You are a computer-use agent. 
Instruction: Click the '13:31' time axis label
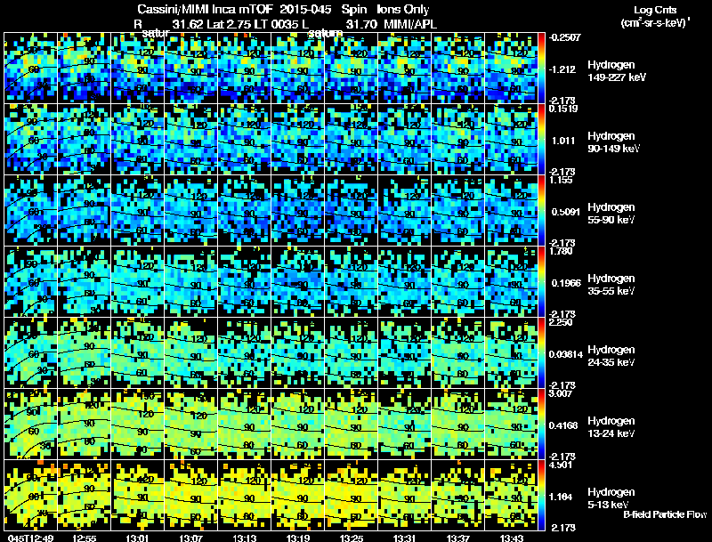[x=405, y=538]
